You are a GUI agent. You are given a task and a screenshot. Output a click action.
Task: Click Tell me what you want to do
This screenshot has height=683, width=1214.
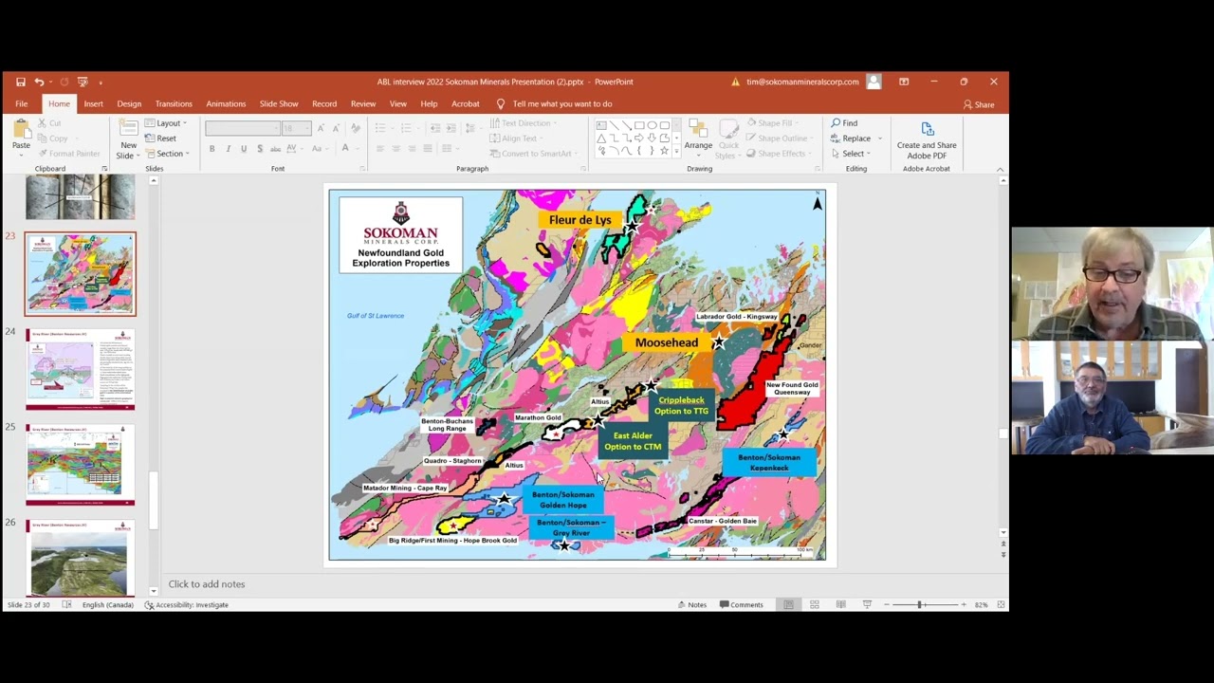click(x=555, y=103)
